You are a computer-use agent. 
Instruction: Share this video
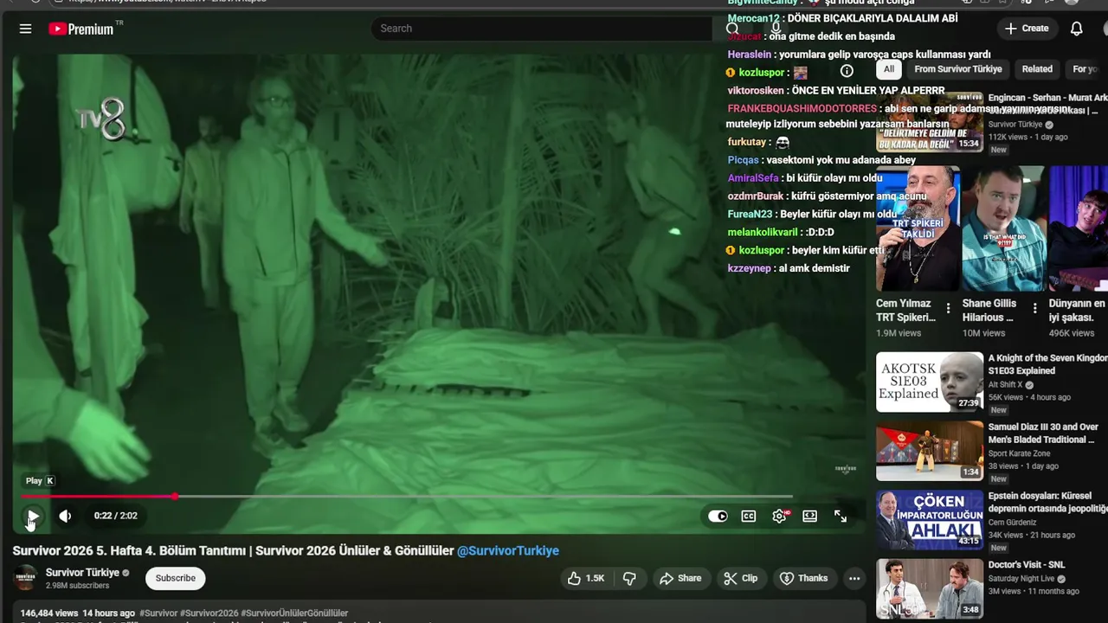(680, 578)
